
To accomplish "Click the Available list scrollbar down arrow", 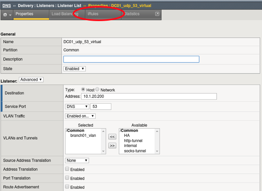I will 157,151.
